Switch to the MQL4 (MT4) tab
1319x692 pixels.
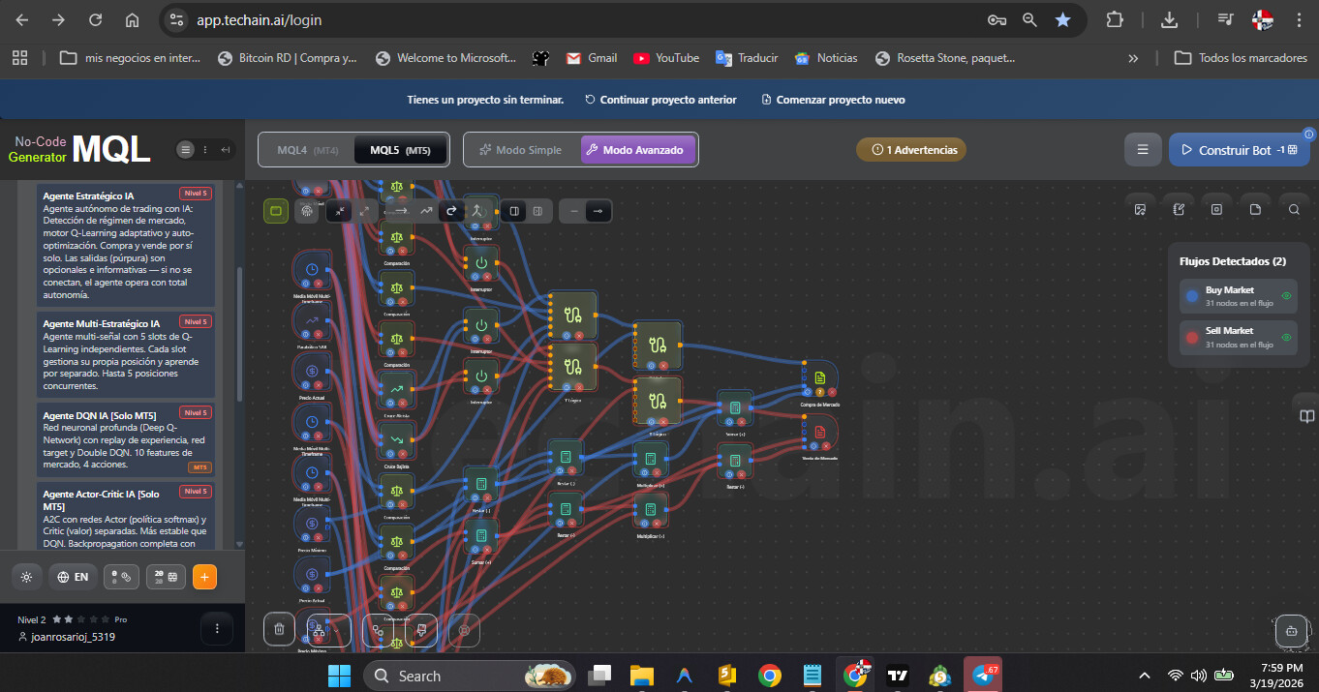coord(307,150)
